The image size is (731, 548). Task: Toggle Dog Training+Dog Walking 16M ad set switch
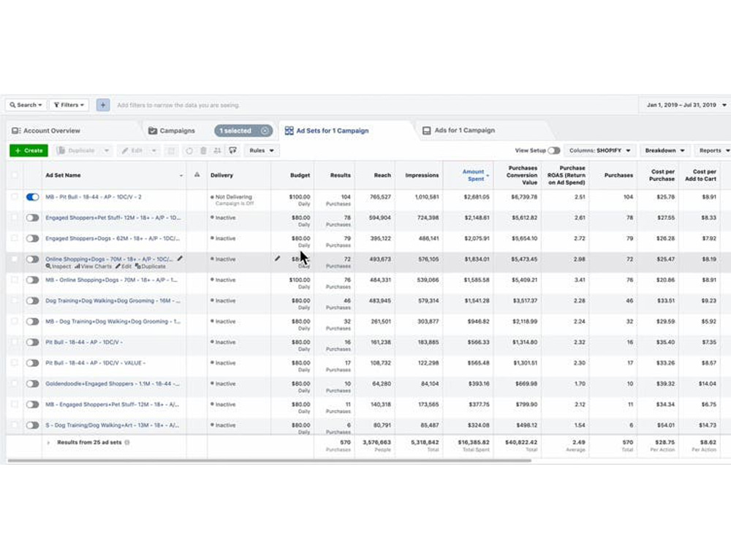[x=33, y=300]
